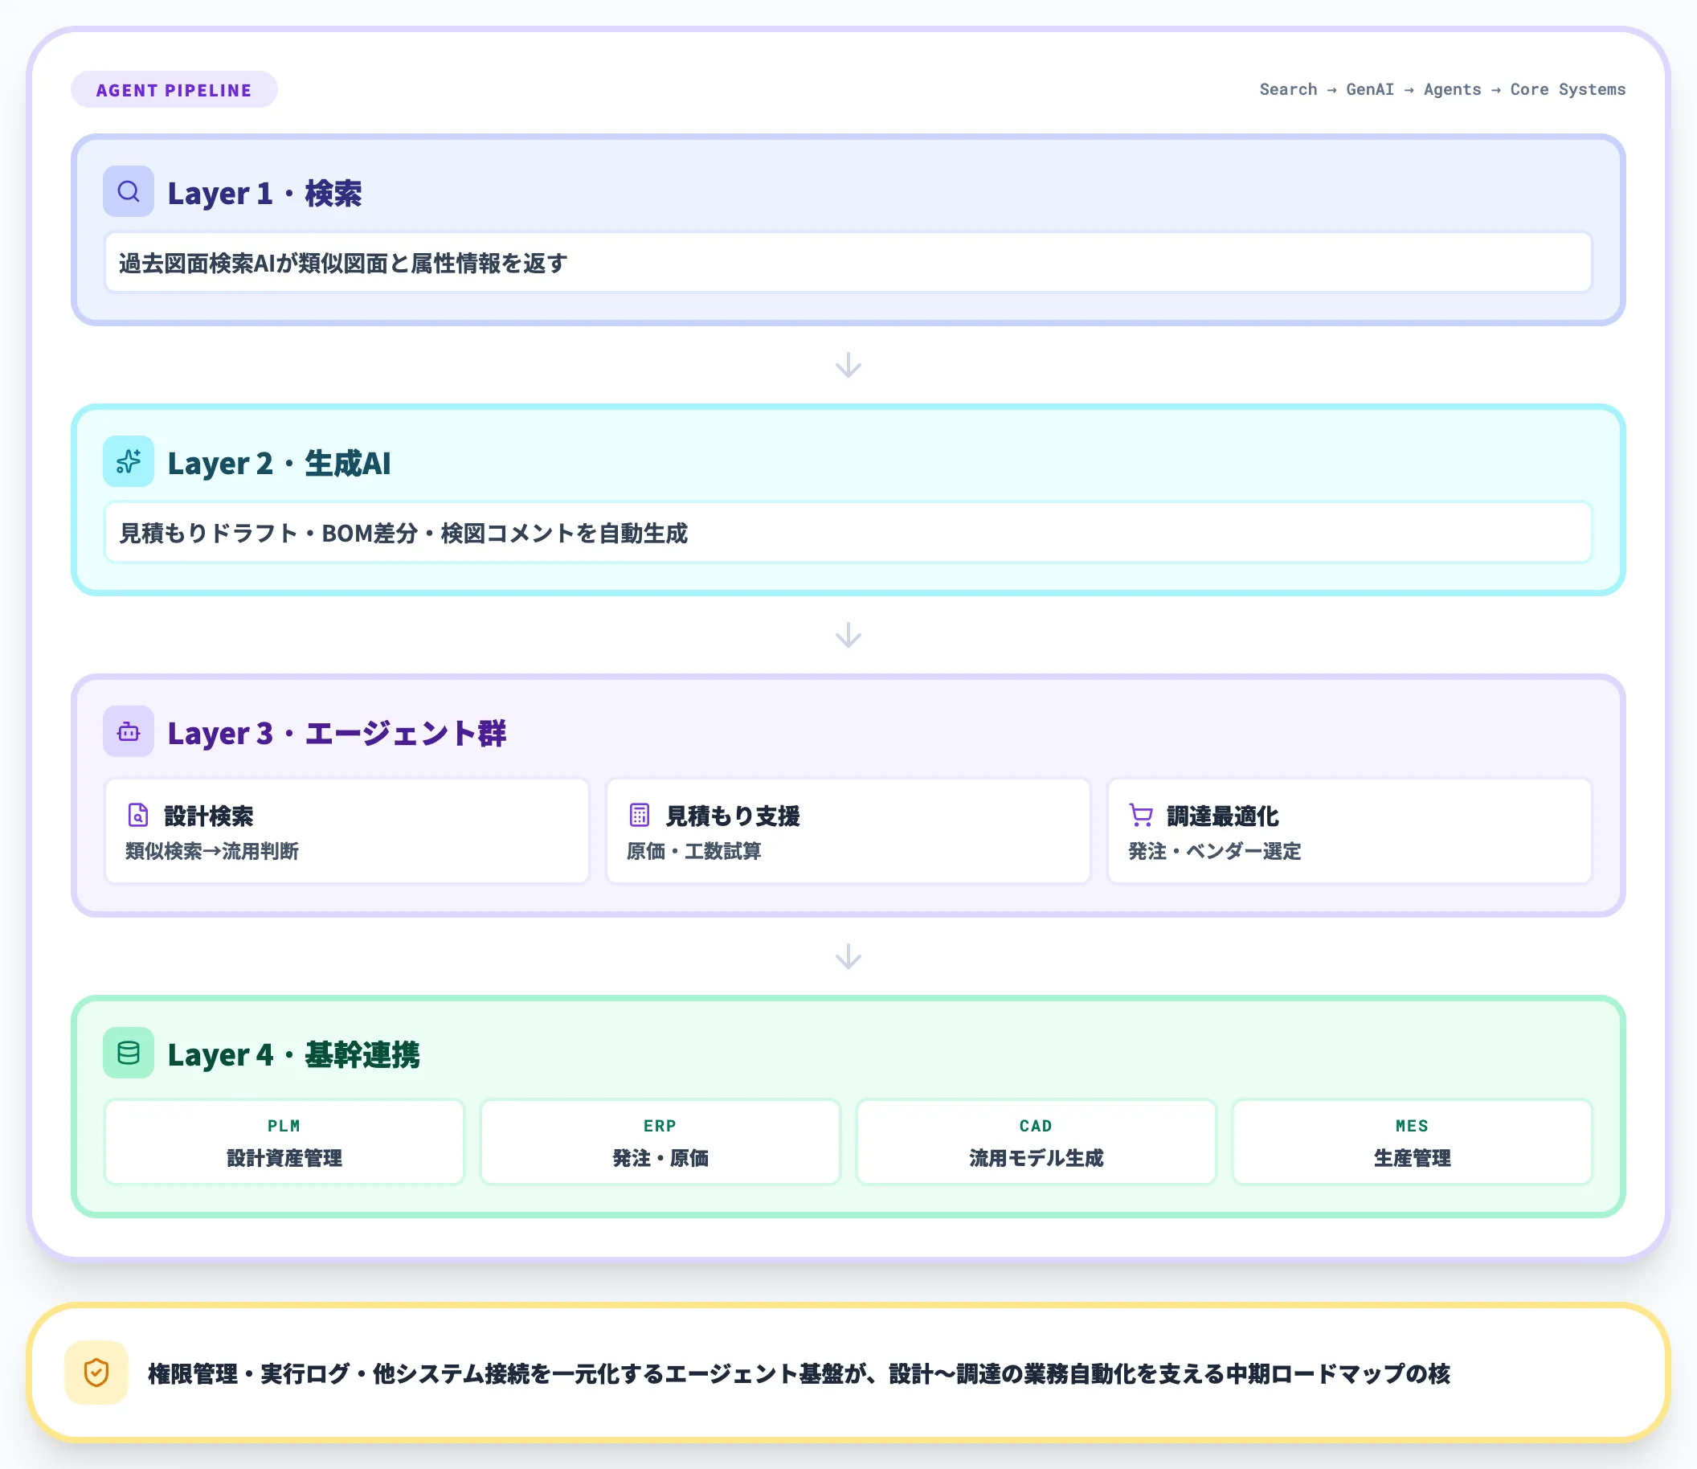Enable the MES 生産管理 integration card
The height and width of the screenshot is (1469, 1697).
pos(1411,1142)
